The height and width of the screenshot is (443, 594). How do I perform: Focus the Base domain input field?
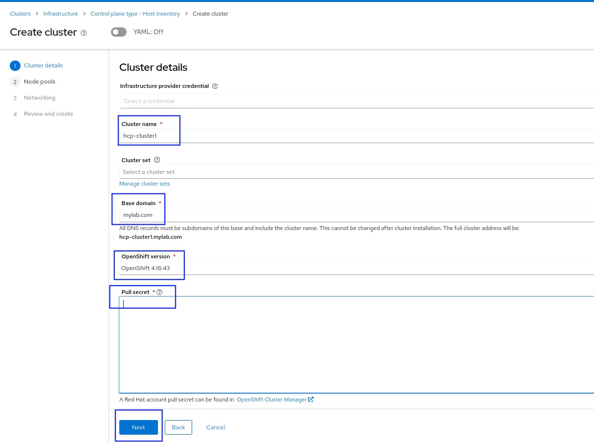(357, 215)
